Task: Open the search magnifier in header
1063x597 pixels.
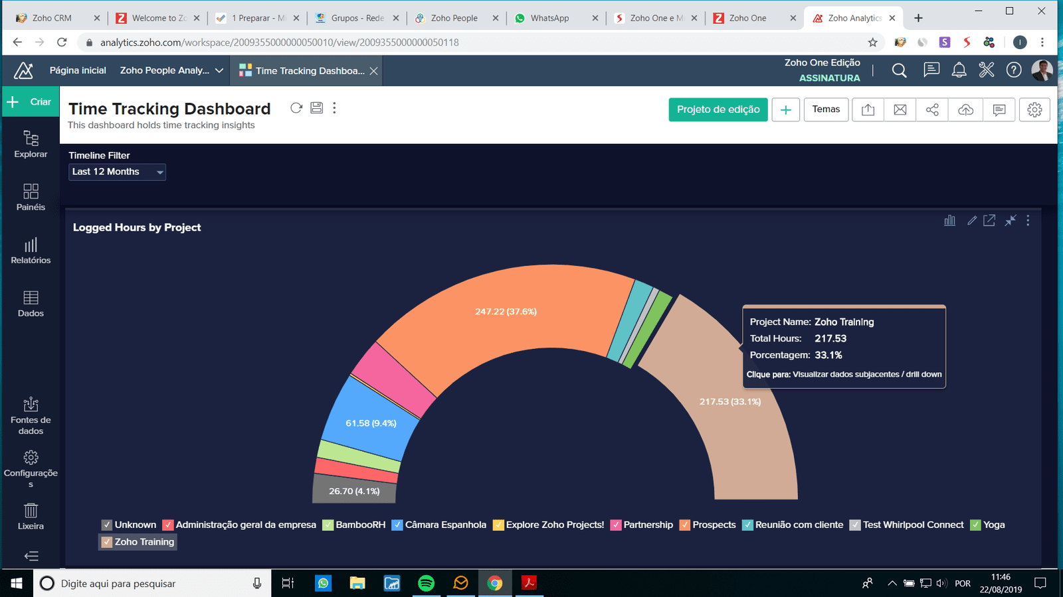Action: [899, 70]
